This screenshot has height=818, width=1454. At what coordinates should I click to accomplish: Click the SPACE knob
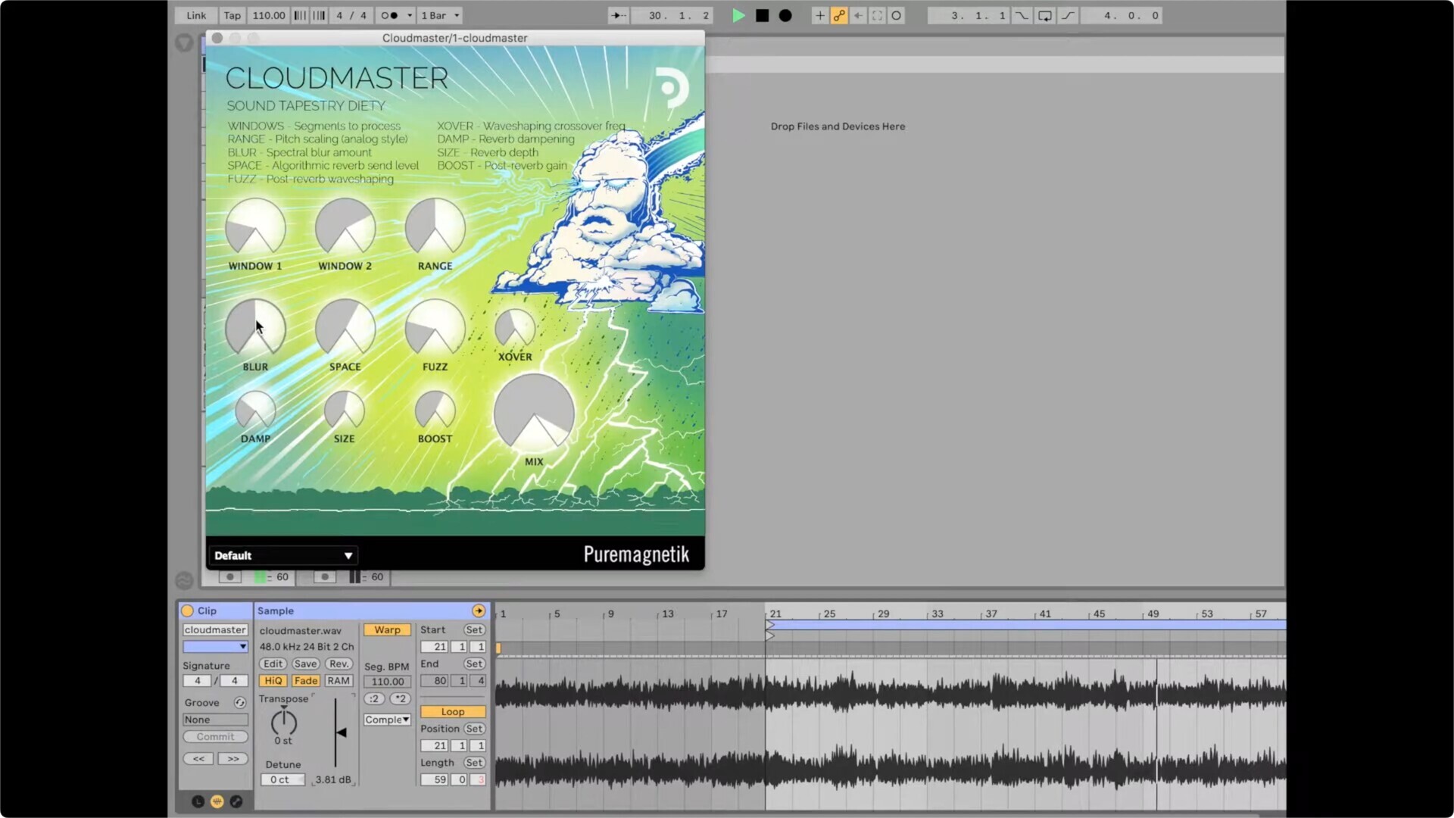(345, 328)
